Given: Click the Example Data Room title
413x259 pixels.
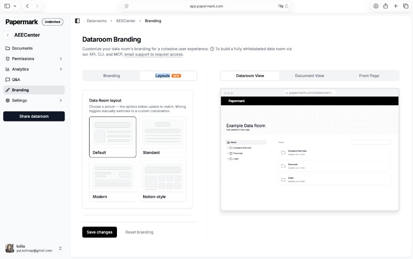Looking at the screenshot, I should tap(246, 126).
